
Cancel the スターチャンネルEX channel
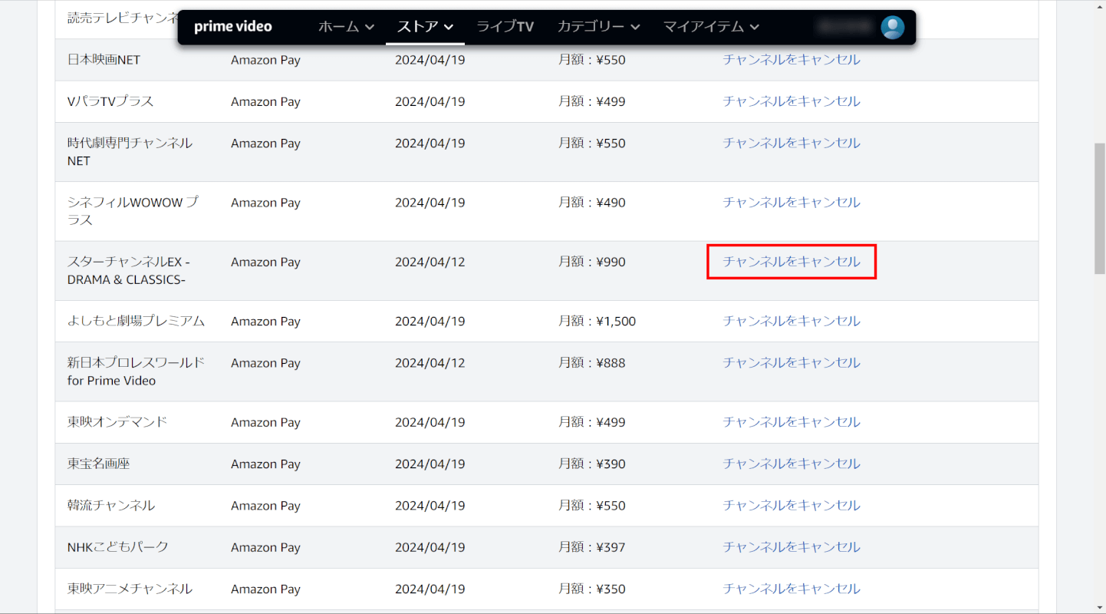pyautogui.click(x=792, y=262)
